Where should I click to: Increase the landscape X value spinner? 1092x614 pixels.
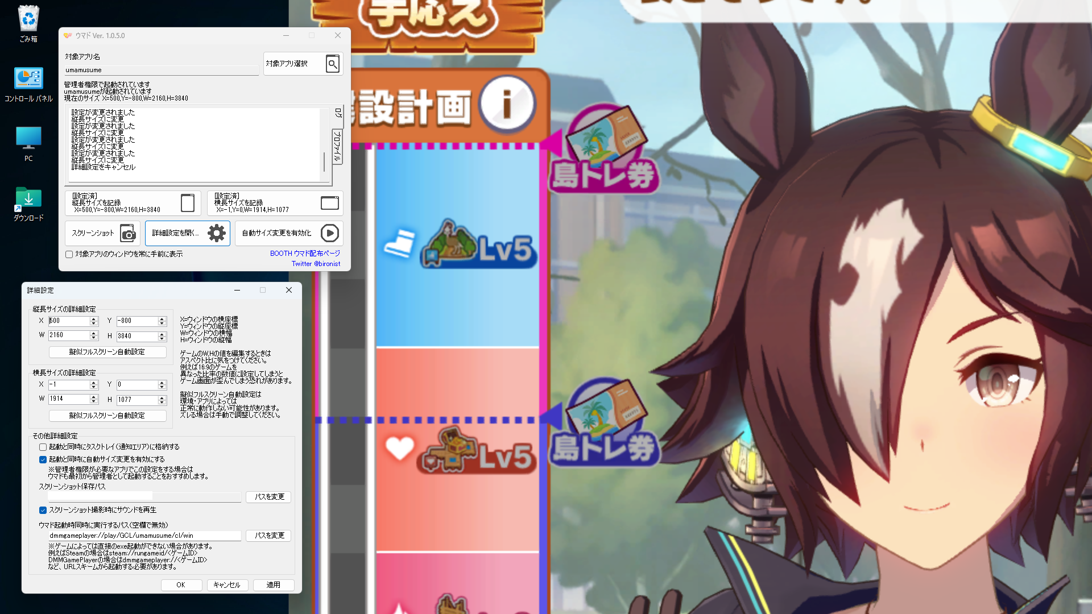[94, 383]
